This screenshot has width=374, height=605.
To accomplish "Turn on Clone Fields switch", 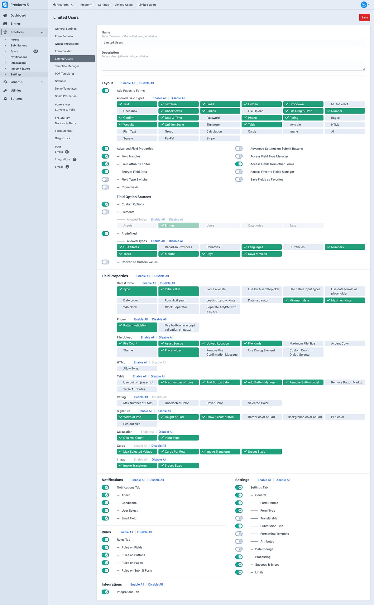I will 105,187.
